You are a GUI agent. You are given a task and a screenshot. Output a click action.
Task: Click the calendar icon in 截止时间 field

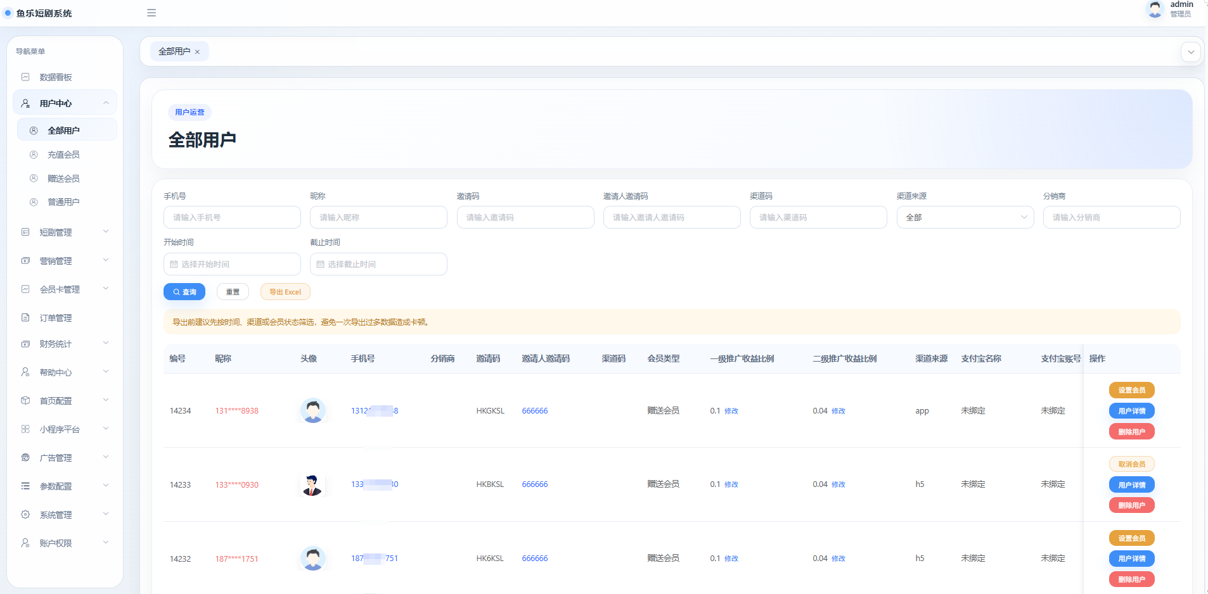(x=320, y=264)
